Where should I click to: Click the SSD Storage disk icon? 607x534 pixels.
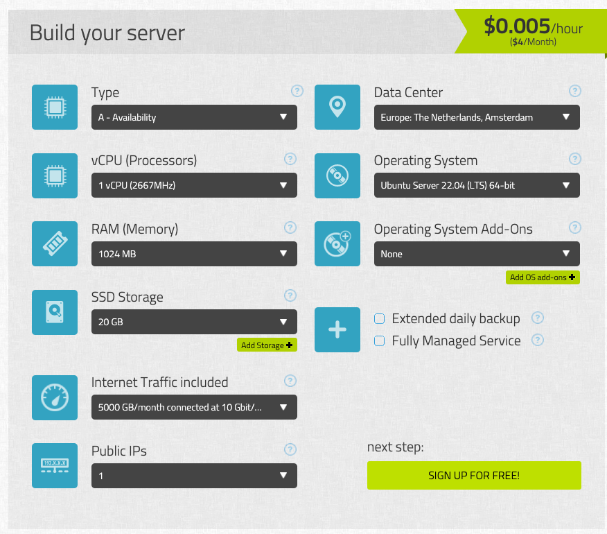click(55, 312)
